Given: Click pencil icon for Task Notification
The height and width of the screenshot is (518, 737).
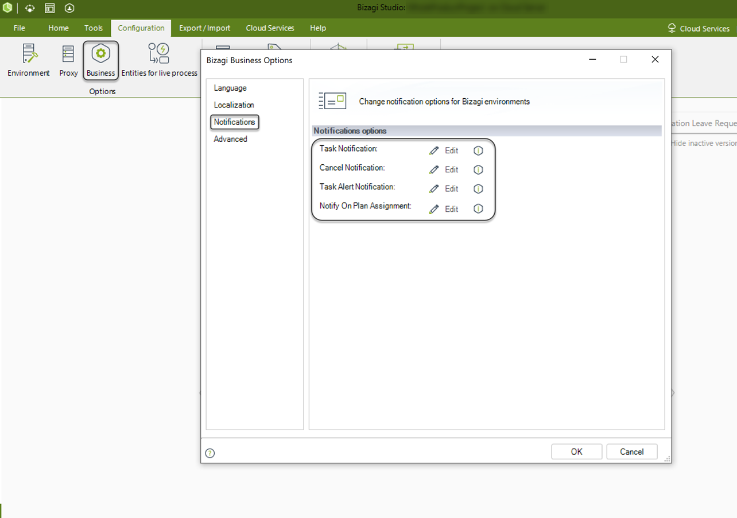Looking at the screenshot, I should [434, 150].
